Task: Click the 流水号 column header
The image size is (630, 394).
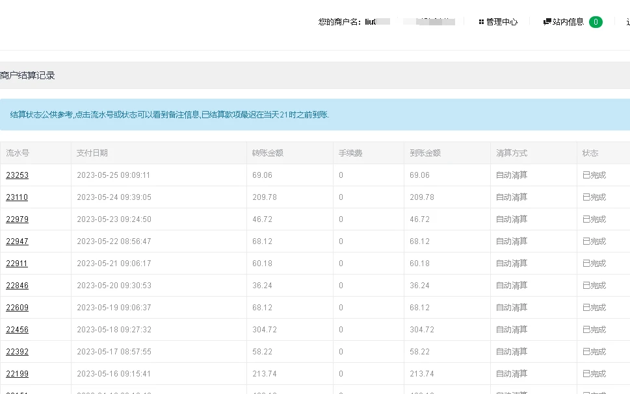Action: [x=18, y=153]
